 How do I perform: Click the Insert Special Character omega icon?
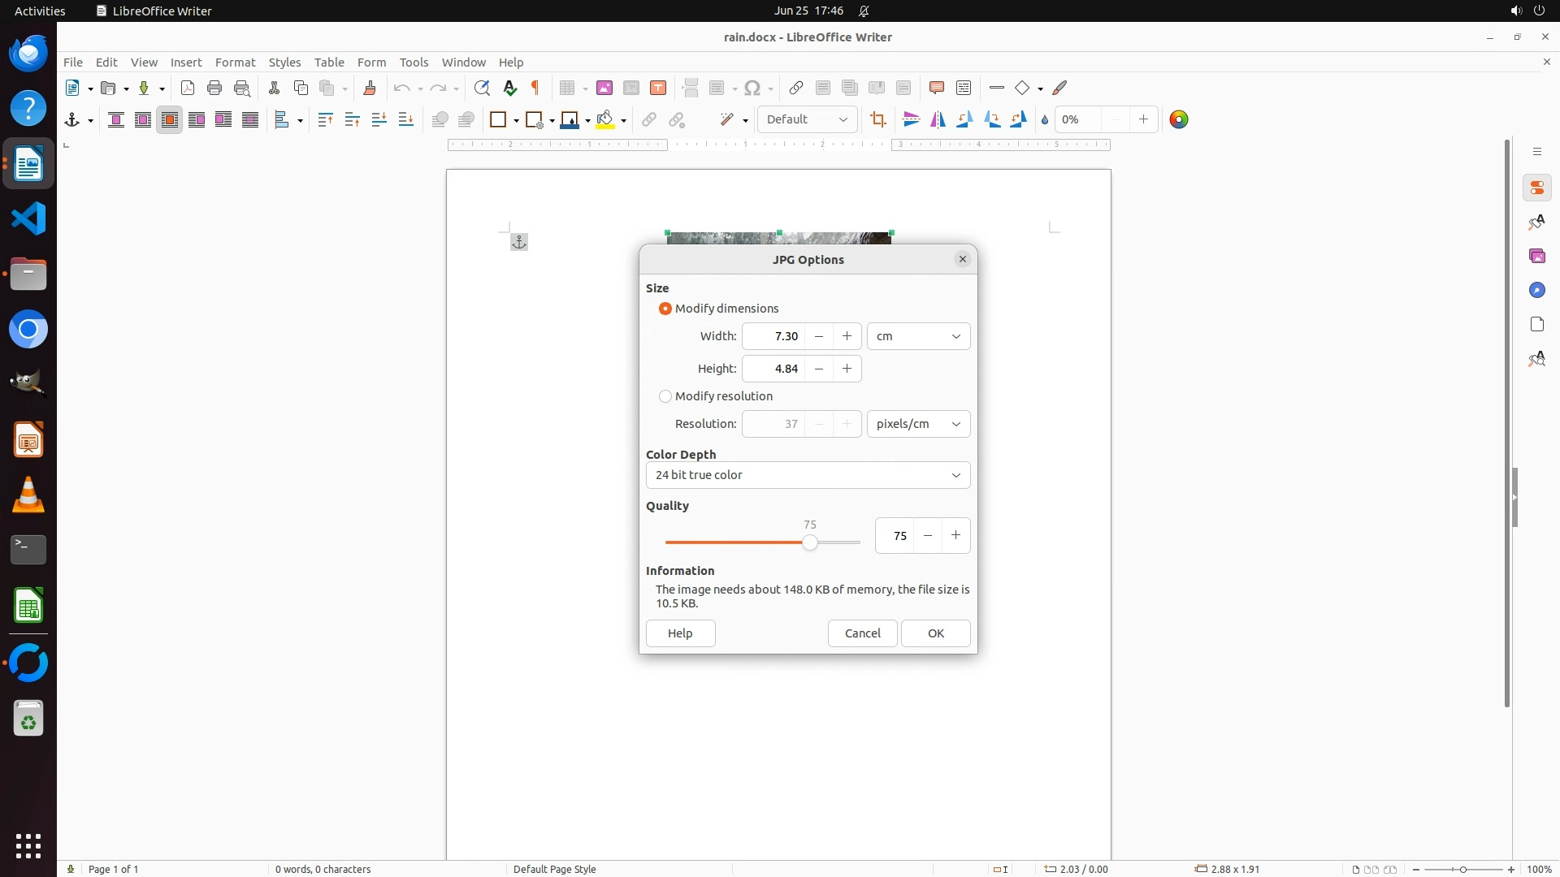752,88
